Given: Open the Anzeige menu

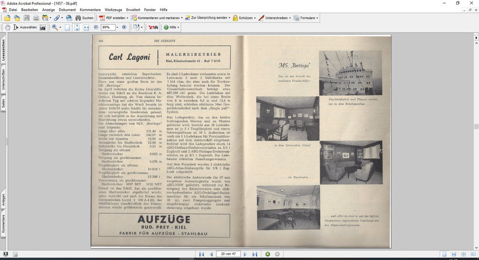Looking at the screenshot, I should pos(48,10).
